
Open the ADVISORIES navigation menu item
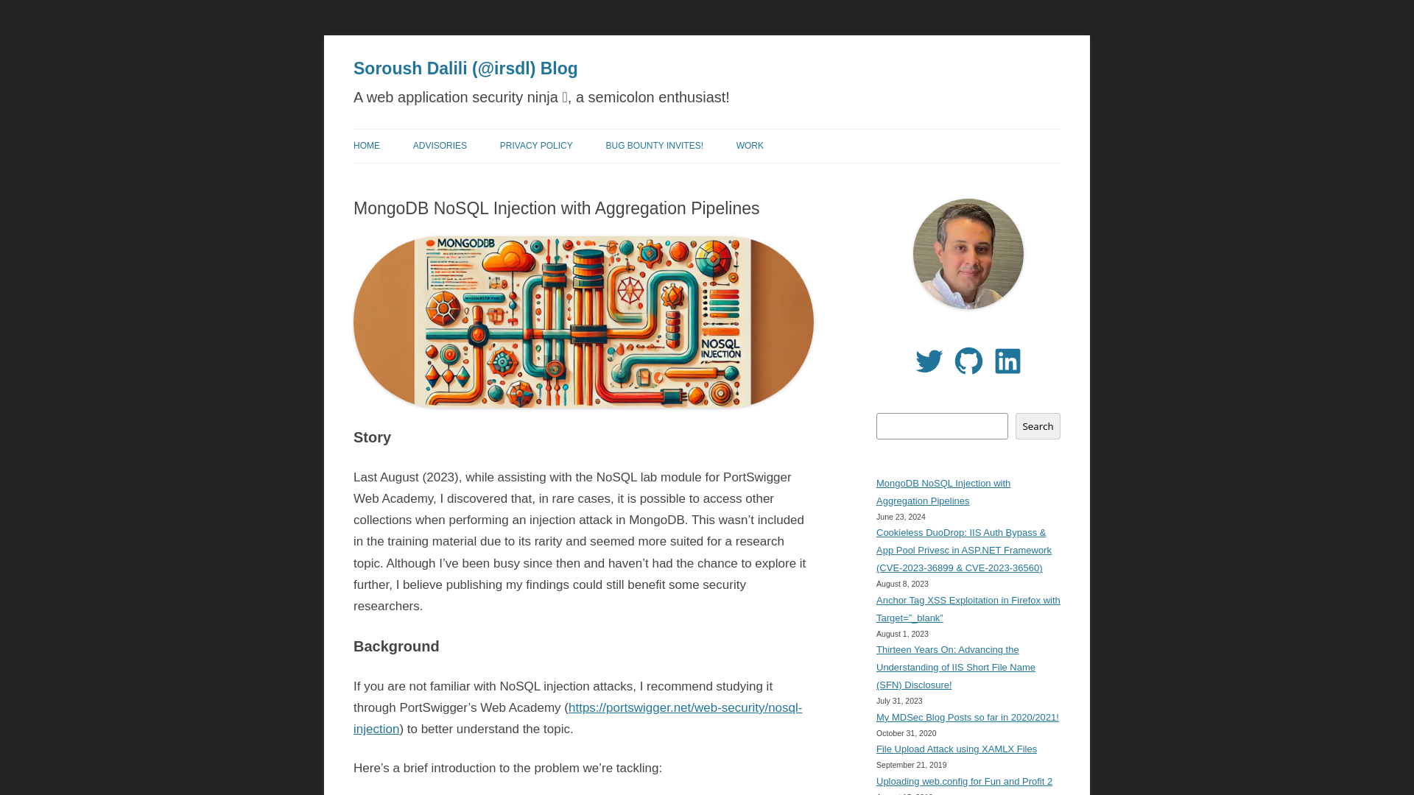tap(439, 146)
